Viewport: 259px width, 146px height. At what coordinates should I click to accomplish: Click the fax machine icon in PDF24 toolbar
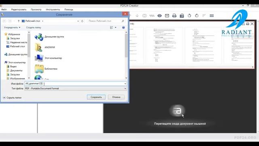[182, 16]
